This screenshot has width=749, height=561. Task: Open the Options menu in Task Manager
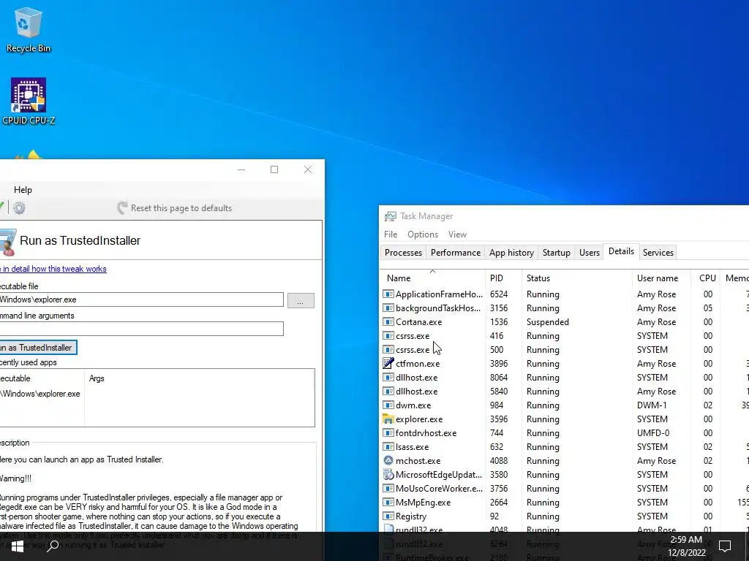pos(423,234)
